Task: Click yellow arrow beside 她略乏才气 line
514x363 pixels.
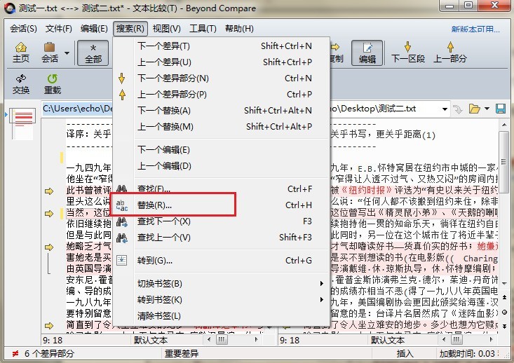Action: pyautogui.click(x=49, y=247)
